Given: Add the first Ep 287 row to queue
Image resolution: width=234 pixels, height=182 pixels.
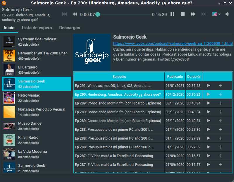Looking at the screenshot, I should click(221, 156).
